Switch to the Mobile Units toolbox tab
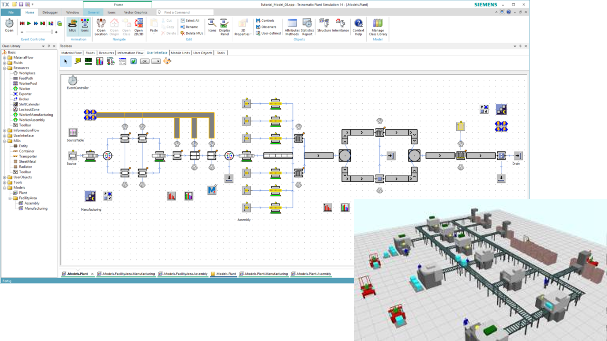The width and height of the screenshot is (607, 341). tap(180, 53)
